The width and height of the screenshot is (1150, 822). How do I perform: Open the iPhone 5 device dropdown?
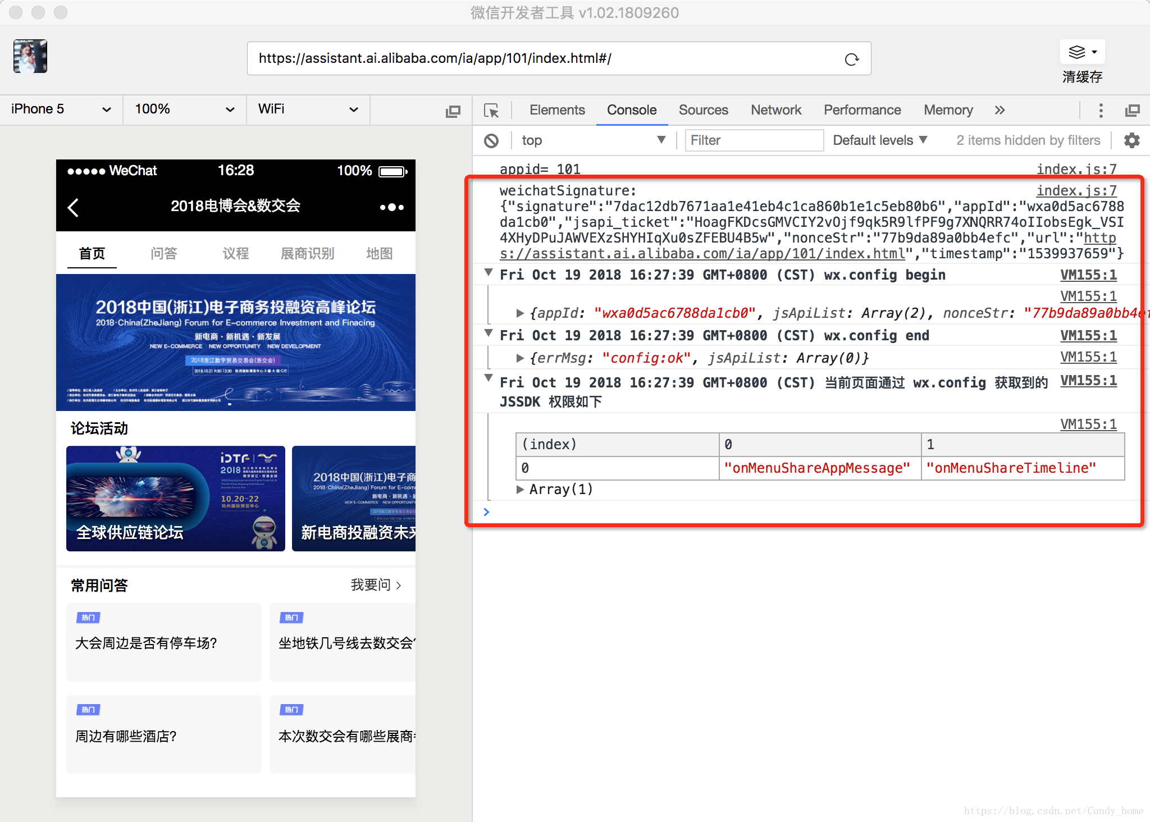click(x=61, y=109)
